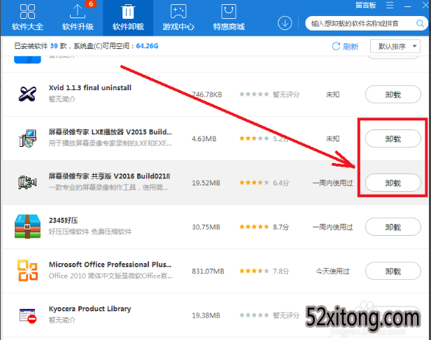Click the 软件卸载 trash can icon
Screen dimensions: 431x340
128,12
